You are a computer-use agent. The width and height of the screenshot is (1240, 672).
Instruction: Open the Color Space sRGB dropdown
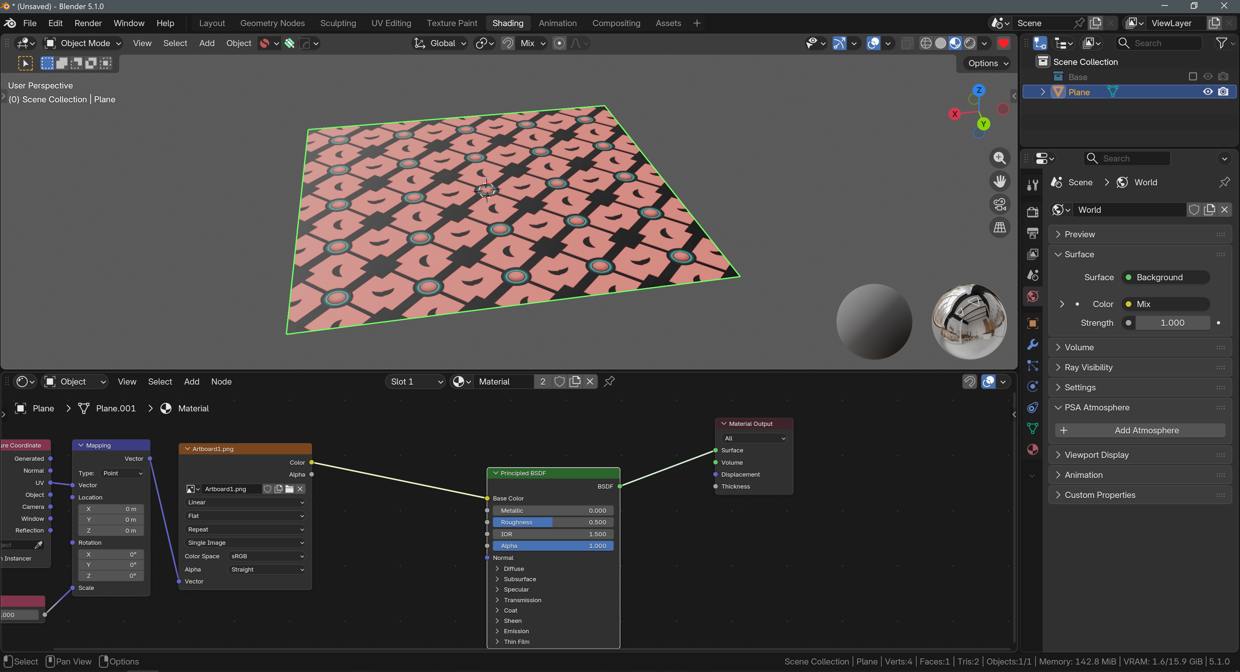[267, 556]
